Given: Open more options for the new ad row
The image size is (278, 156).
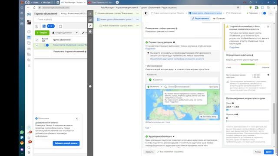Looking at the screenshot, I should (138, 26).
